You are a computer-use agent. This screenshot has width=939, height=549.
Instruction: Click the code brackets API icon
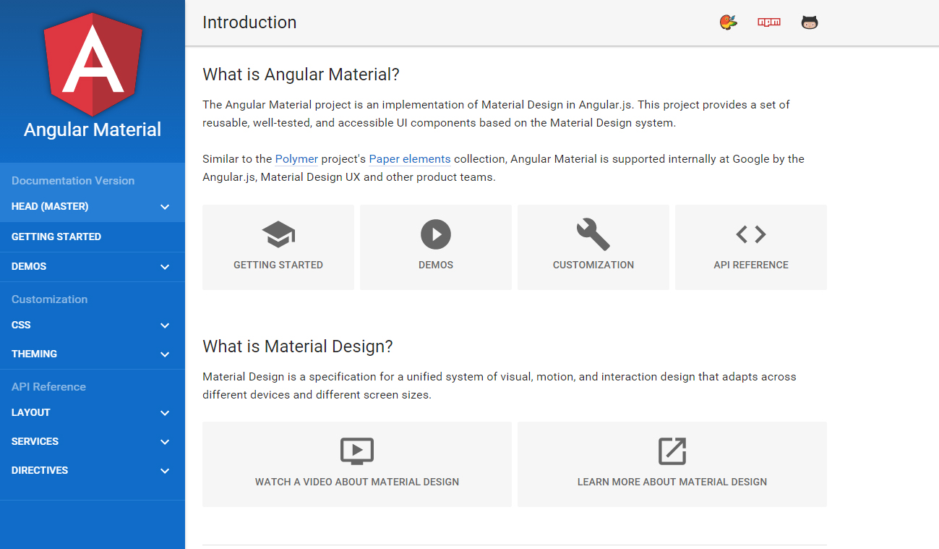(x=751, y=234)
